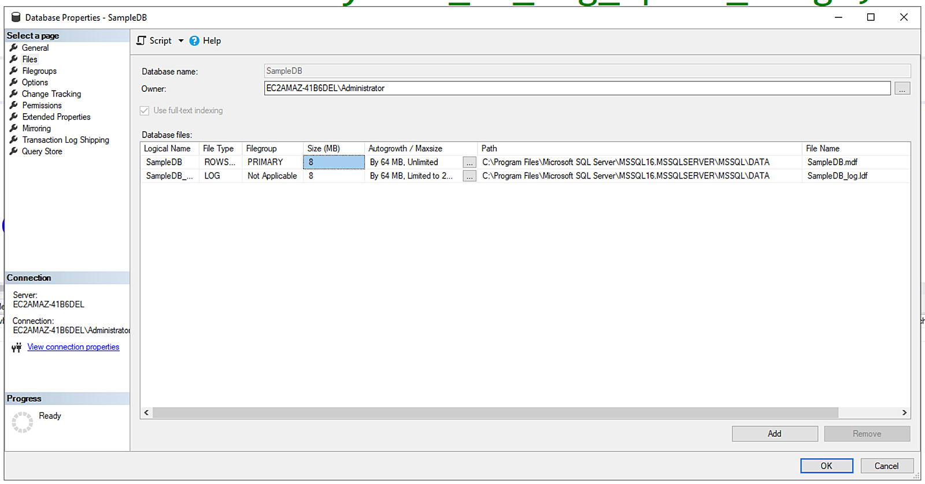Edit size field of SampleDB data file
The height and width of the screenshot is (484, 925).
click(334, 162)
